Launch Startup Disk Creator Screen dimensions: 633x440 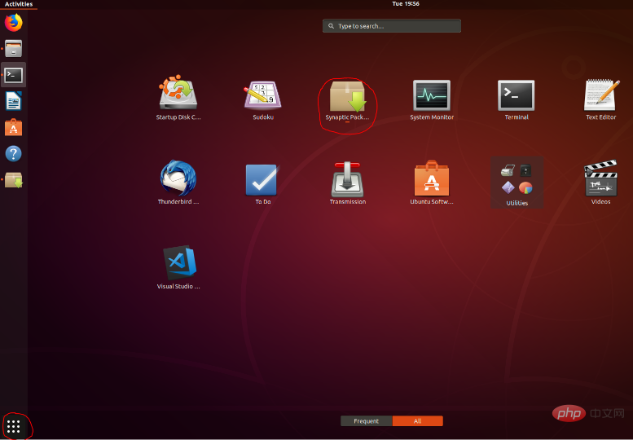tap(178, 98)
